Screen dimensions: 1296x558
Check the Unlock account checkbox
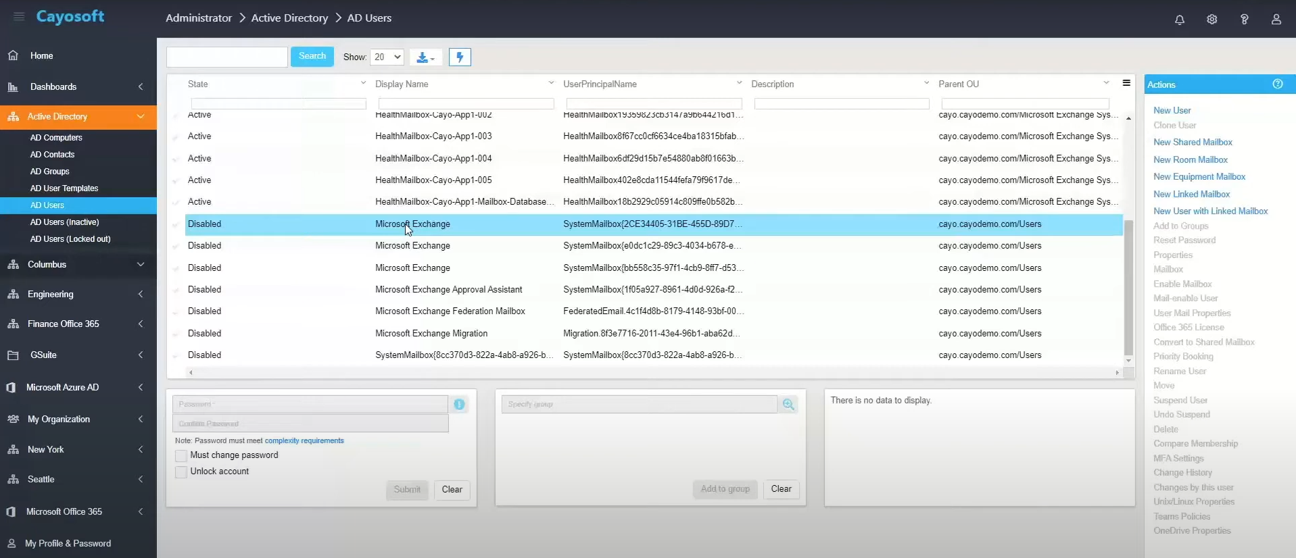(181, 472)
